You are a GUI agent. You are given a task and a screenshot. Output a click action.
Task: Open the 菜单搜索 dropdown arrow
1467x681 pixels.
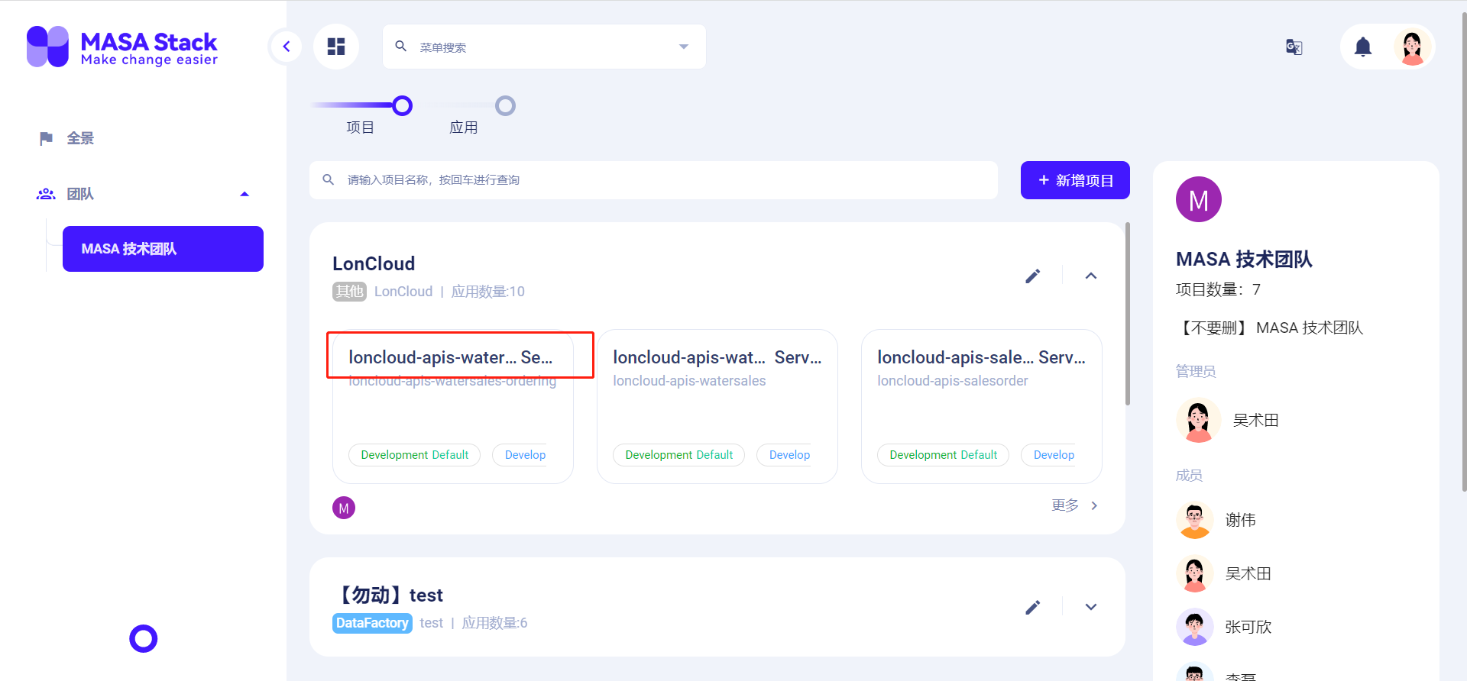coord(682,47)
